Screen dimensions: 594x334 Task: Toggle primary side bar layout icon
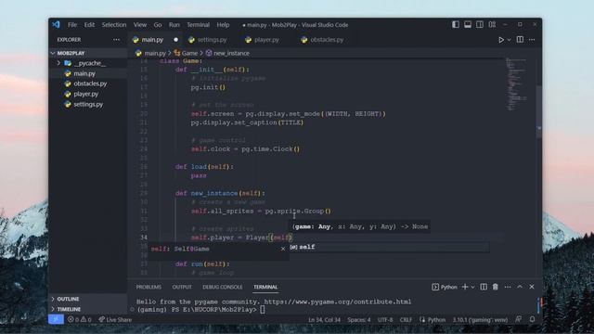pyautogui.click(x=456, y=24)
